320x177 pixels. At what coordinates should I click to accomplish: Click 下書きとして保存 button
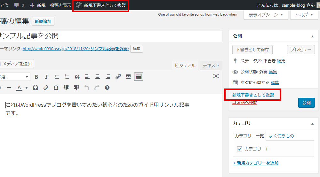(252, 50)
